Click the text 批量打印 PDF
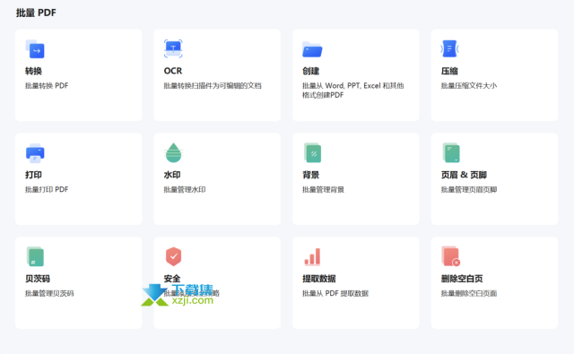Screen dimensions: 574x354 [47, 189]
